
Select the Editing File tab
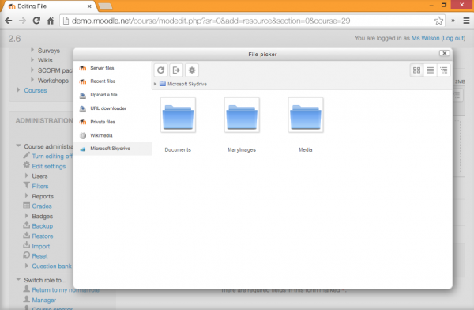48,6
